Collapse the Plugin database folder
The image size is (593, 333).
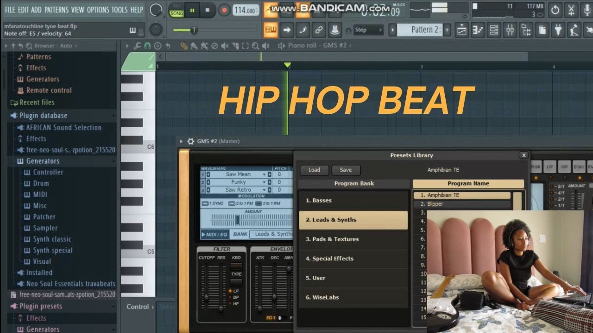[x=43, y=116]
